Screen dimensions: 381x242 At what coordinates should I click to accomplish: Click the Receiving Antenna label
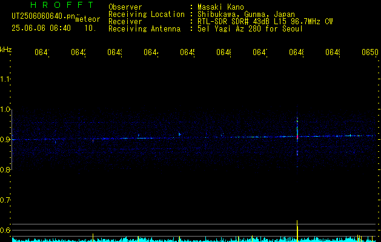(x=145, y=29)
